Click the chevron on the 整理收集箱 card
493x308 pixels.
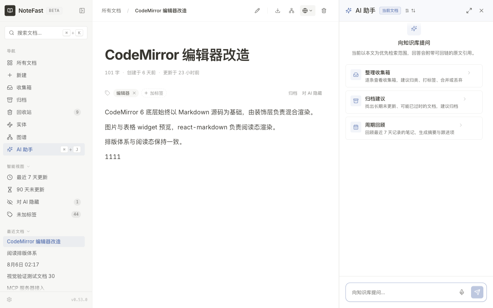(x=469, y=73)
